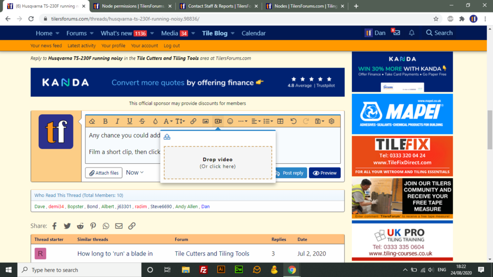Click the upload video icon in popup
Screen dimensions: 493x277
coord(167,137)
